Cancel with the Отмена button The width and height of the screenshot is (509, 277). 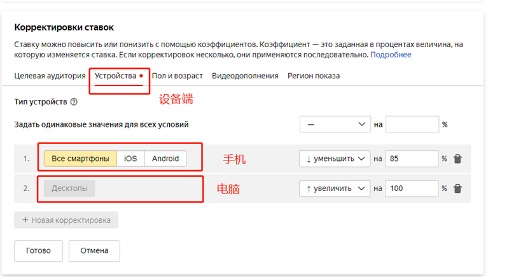pos(94,251)
